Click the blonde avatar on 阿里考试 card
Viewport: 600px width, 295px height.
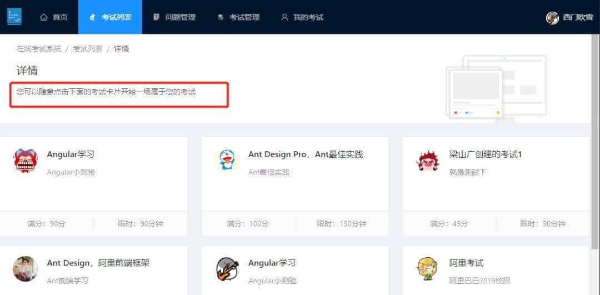(x=427, y=269)
